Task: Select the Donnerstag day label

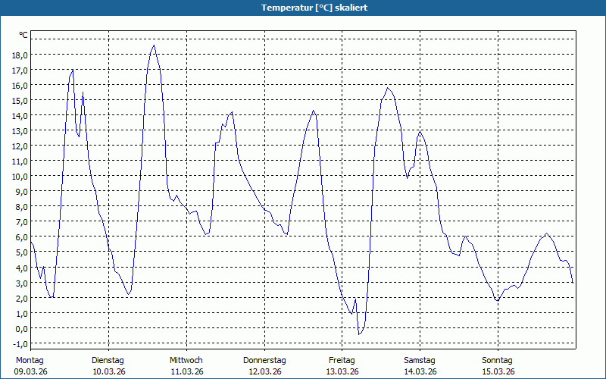Action: pyautogui.click(x=264, y=361)
